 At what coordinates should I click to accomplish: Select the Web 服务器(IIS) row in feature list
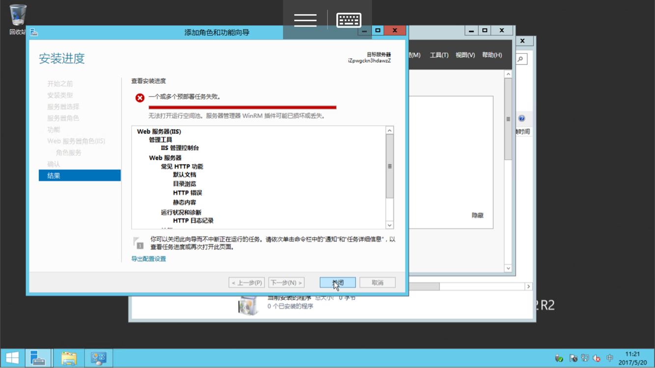coord(159,131)
